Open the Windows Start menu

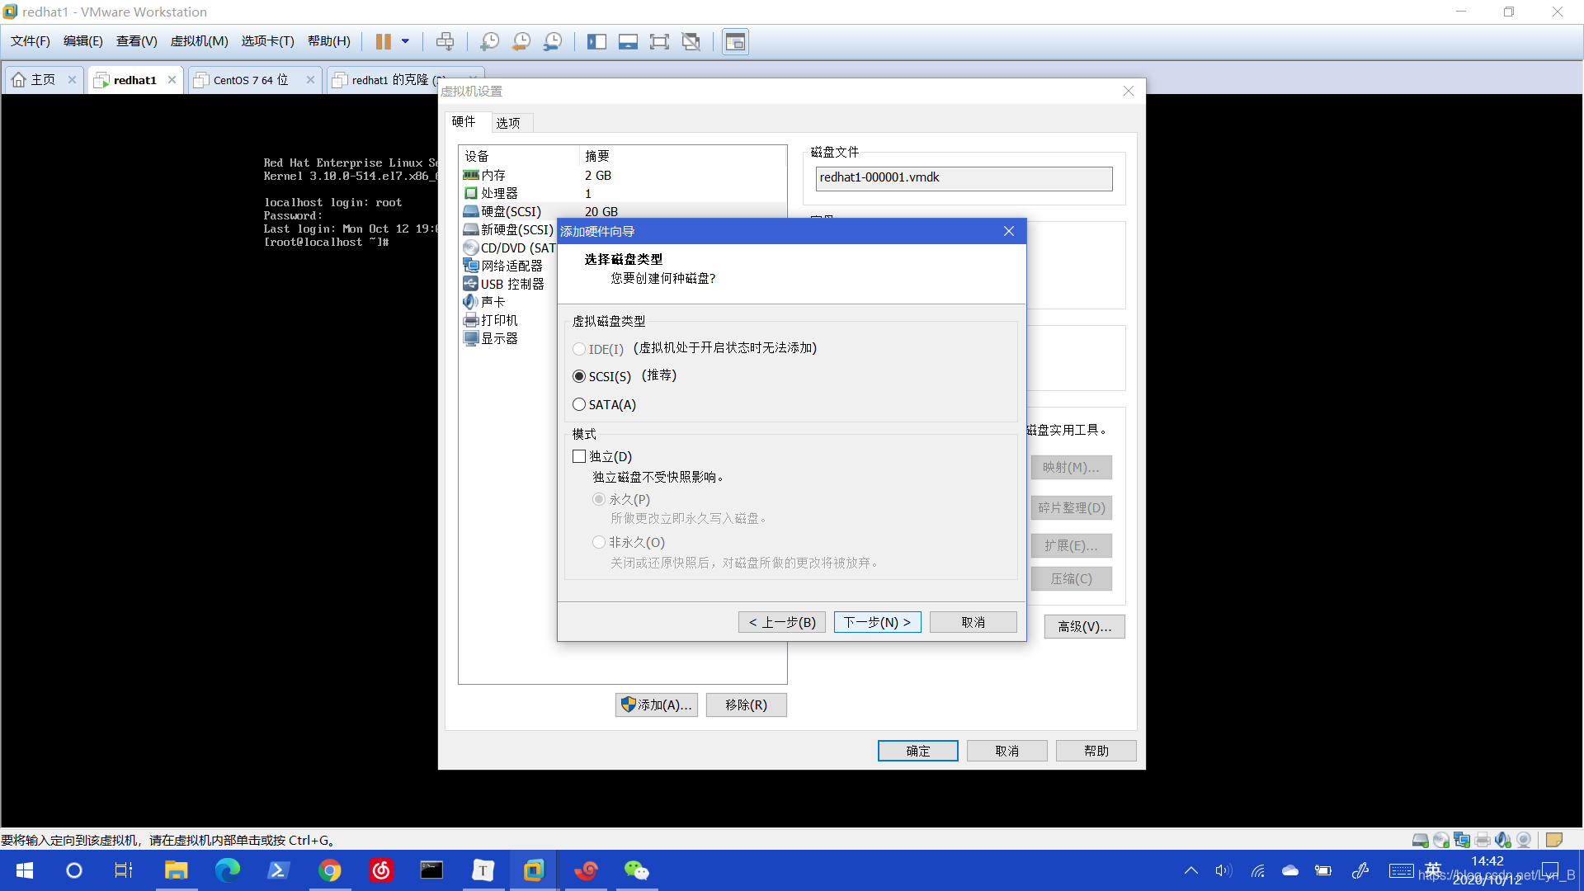point(25,870)
